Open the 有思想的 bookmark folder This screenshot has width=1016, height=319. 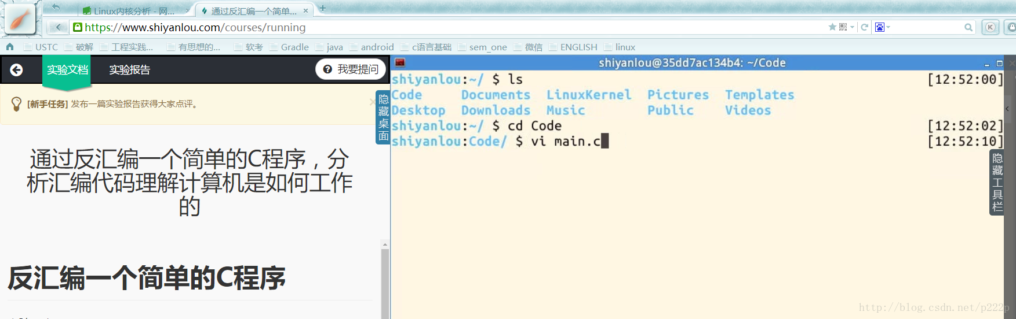[194, 47]
